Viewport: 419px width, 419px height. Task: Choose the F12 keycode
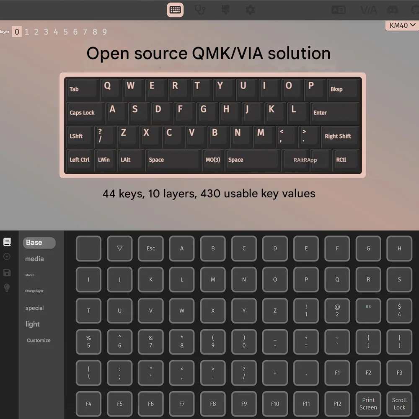tap(337, 404)
